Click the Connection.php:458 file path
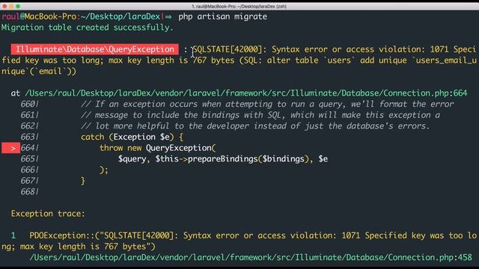 click(x=251, y=257)
